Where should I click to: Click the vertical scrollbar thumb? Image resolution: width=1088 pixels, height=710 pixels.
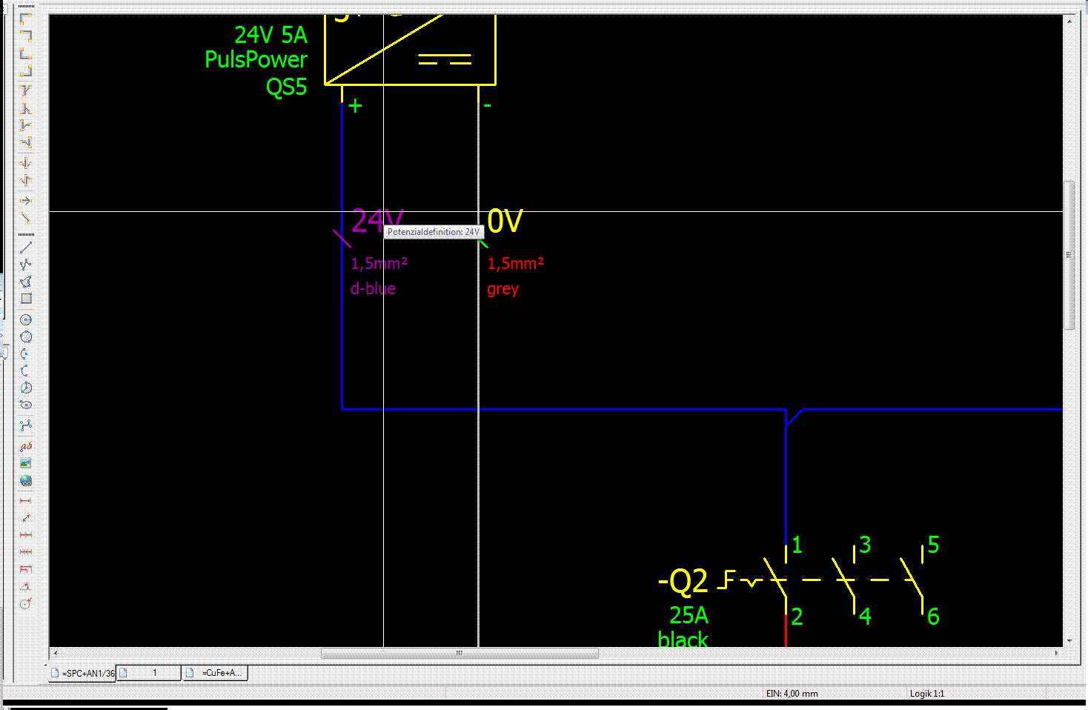tap(1069, 255)
